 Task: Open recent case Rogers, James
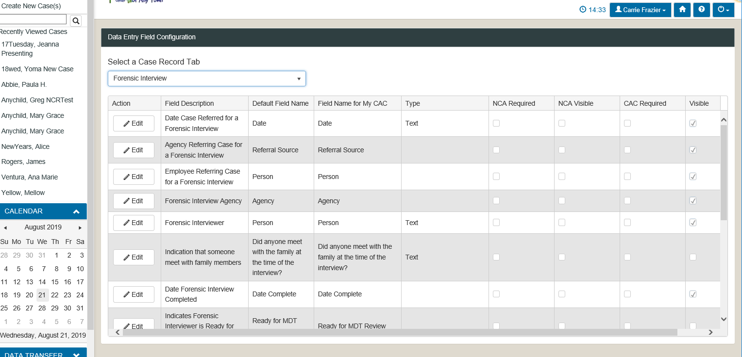pos(23,162)
